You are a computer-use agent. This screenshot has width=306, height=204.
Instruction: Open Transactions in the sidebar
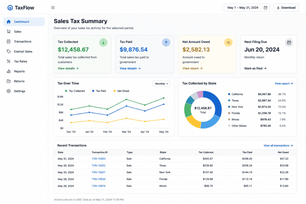click(x=24, y=42)
